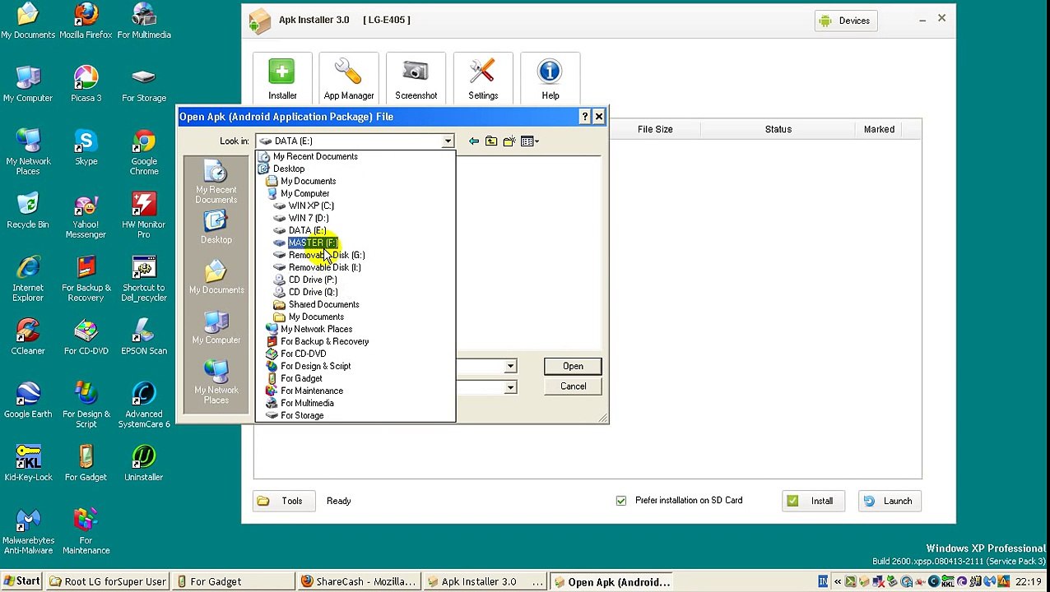Toggle Prefer installation on SD Card

[621, 501]
